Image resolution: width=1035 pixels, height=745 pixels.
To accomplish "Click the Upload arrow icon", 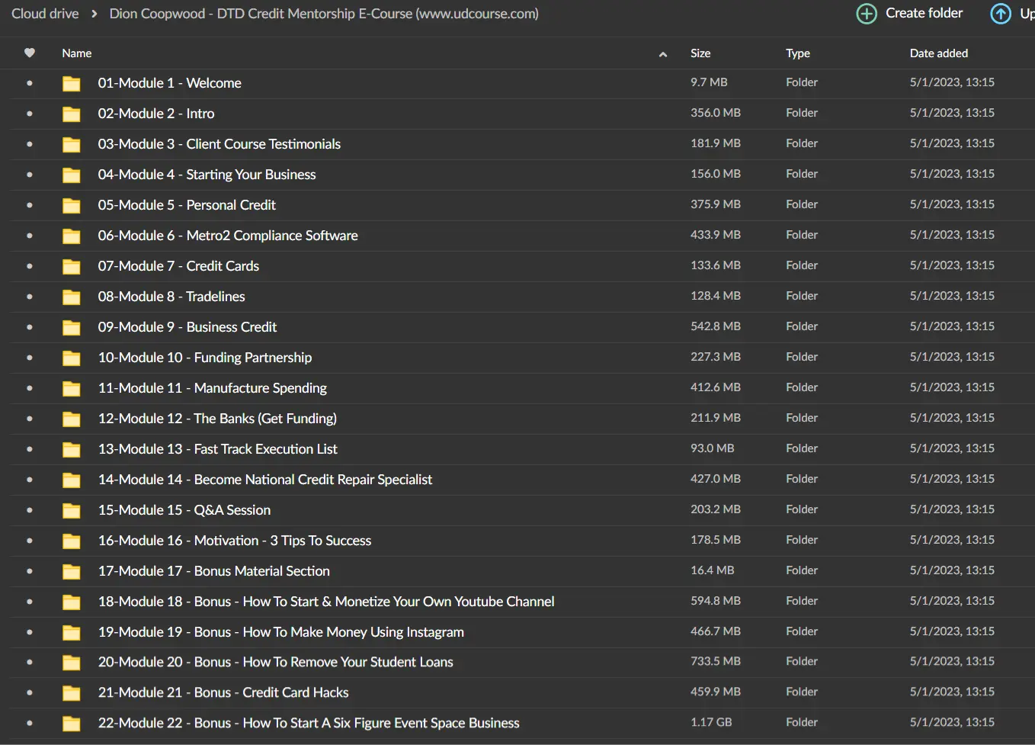I will (x=1000, y=14).
